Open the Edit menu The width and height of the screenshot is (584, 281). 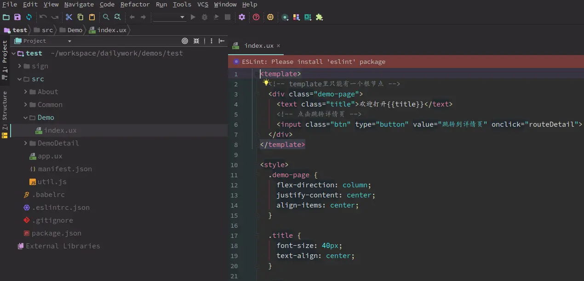[30, 4]
